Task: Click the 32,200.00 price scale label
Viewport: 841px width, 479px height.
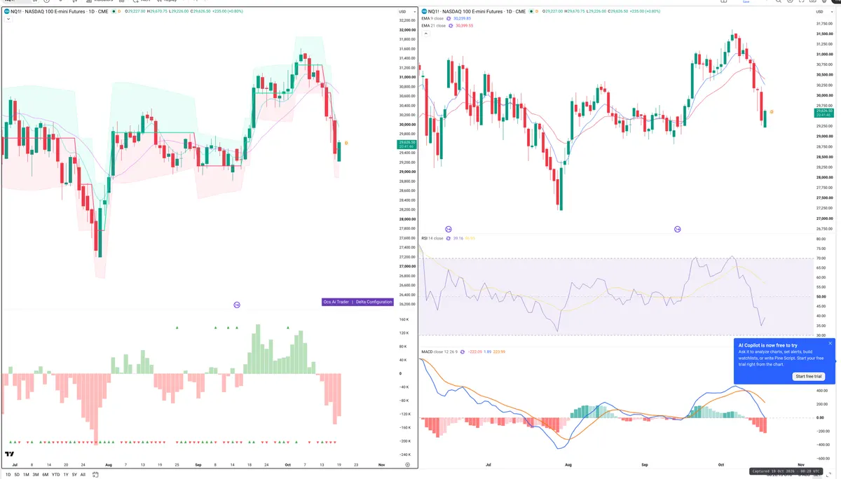Action: (x=406, y=20)
